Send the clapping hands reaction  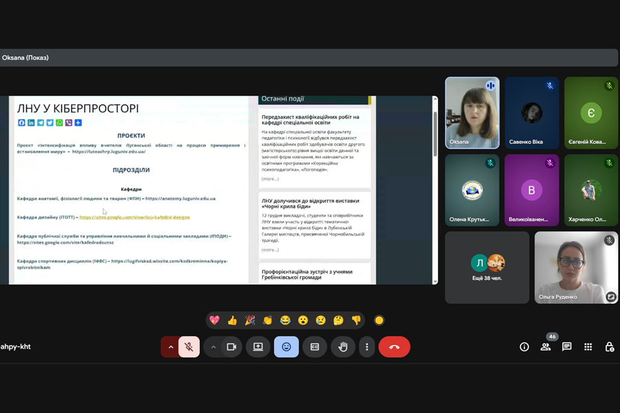[268, 320]
